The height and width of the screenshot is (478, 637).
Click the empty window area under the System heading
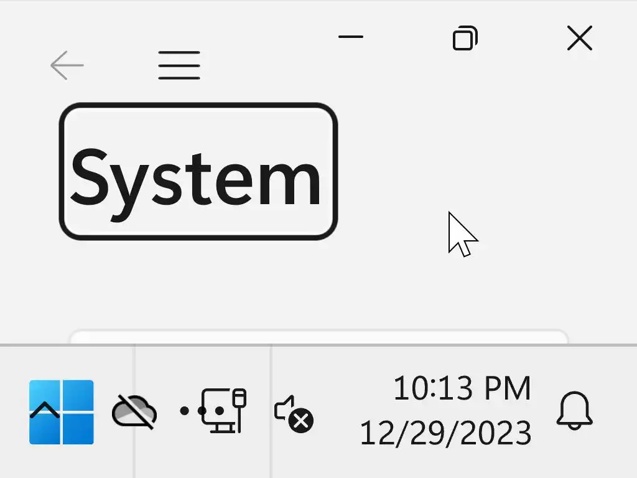(244, 284)
